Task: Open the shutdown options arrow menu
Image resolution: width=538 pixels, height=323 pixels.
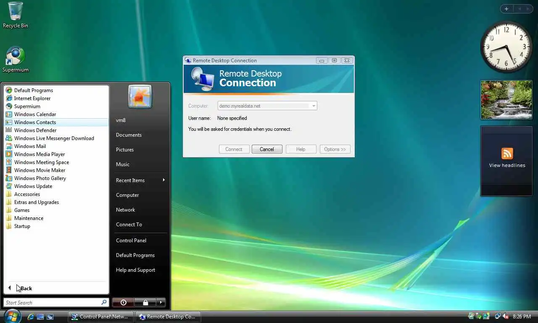Action: (161, 302)
